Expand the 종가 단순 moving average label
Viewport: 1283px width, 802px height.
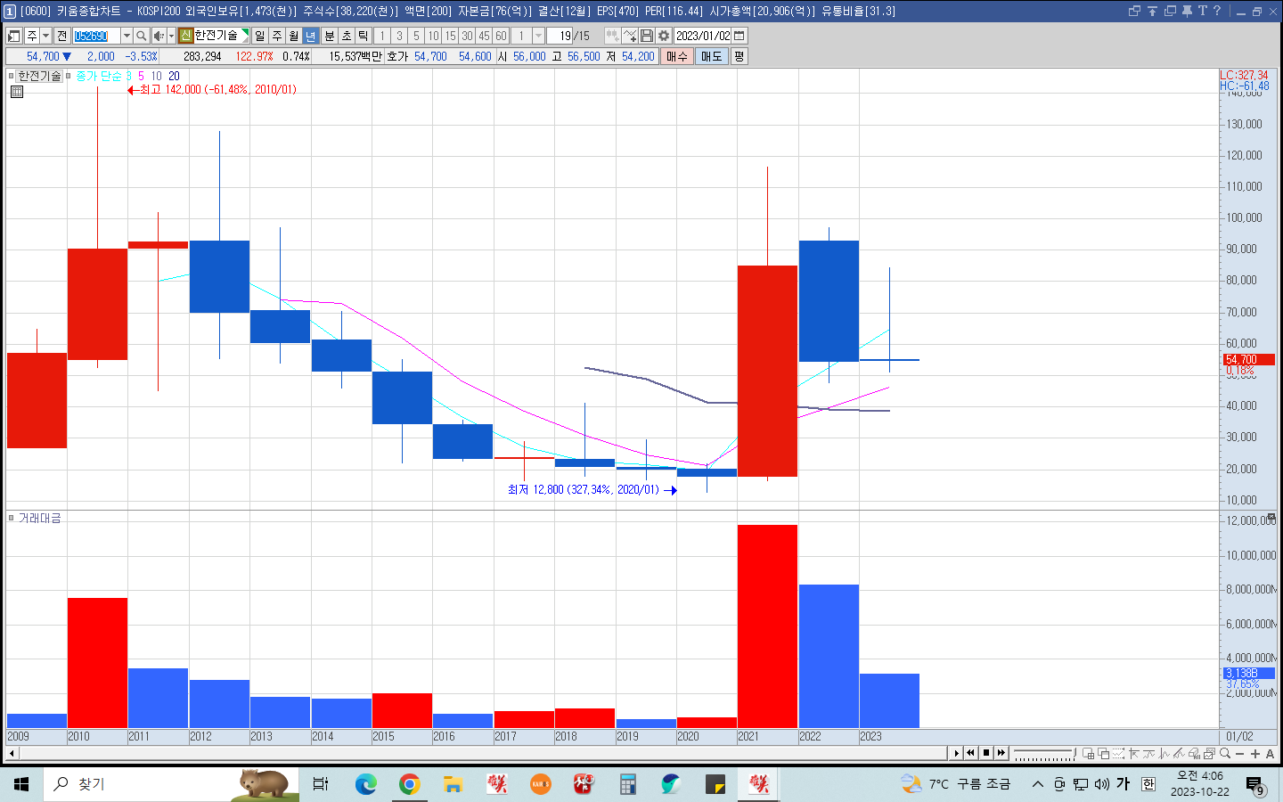(x=98, y=76)
